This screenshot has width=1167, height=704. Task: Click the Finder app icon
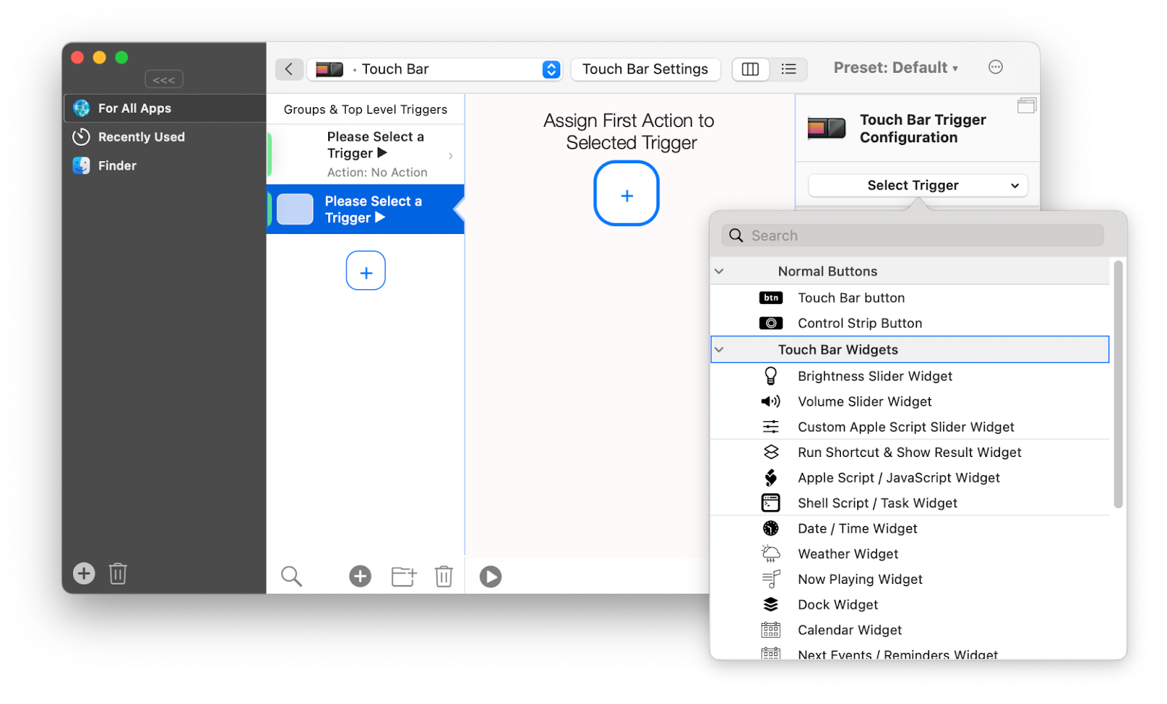(82, 165)
